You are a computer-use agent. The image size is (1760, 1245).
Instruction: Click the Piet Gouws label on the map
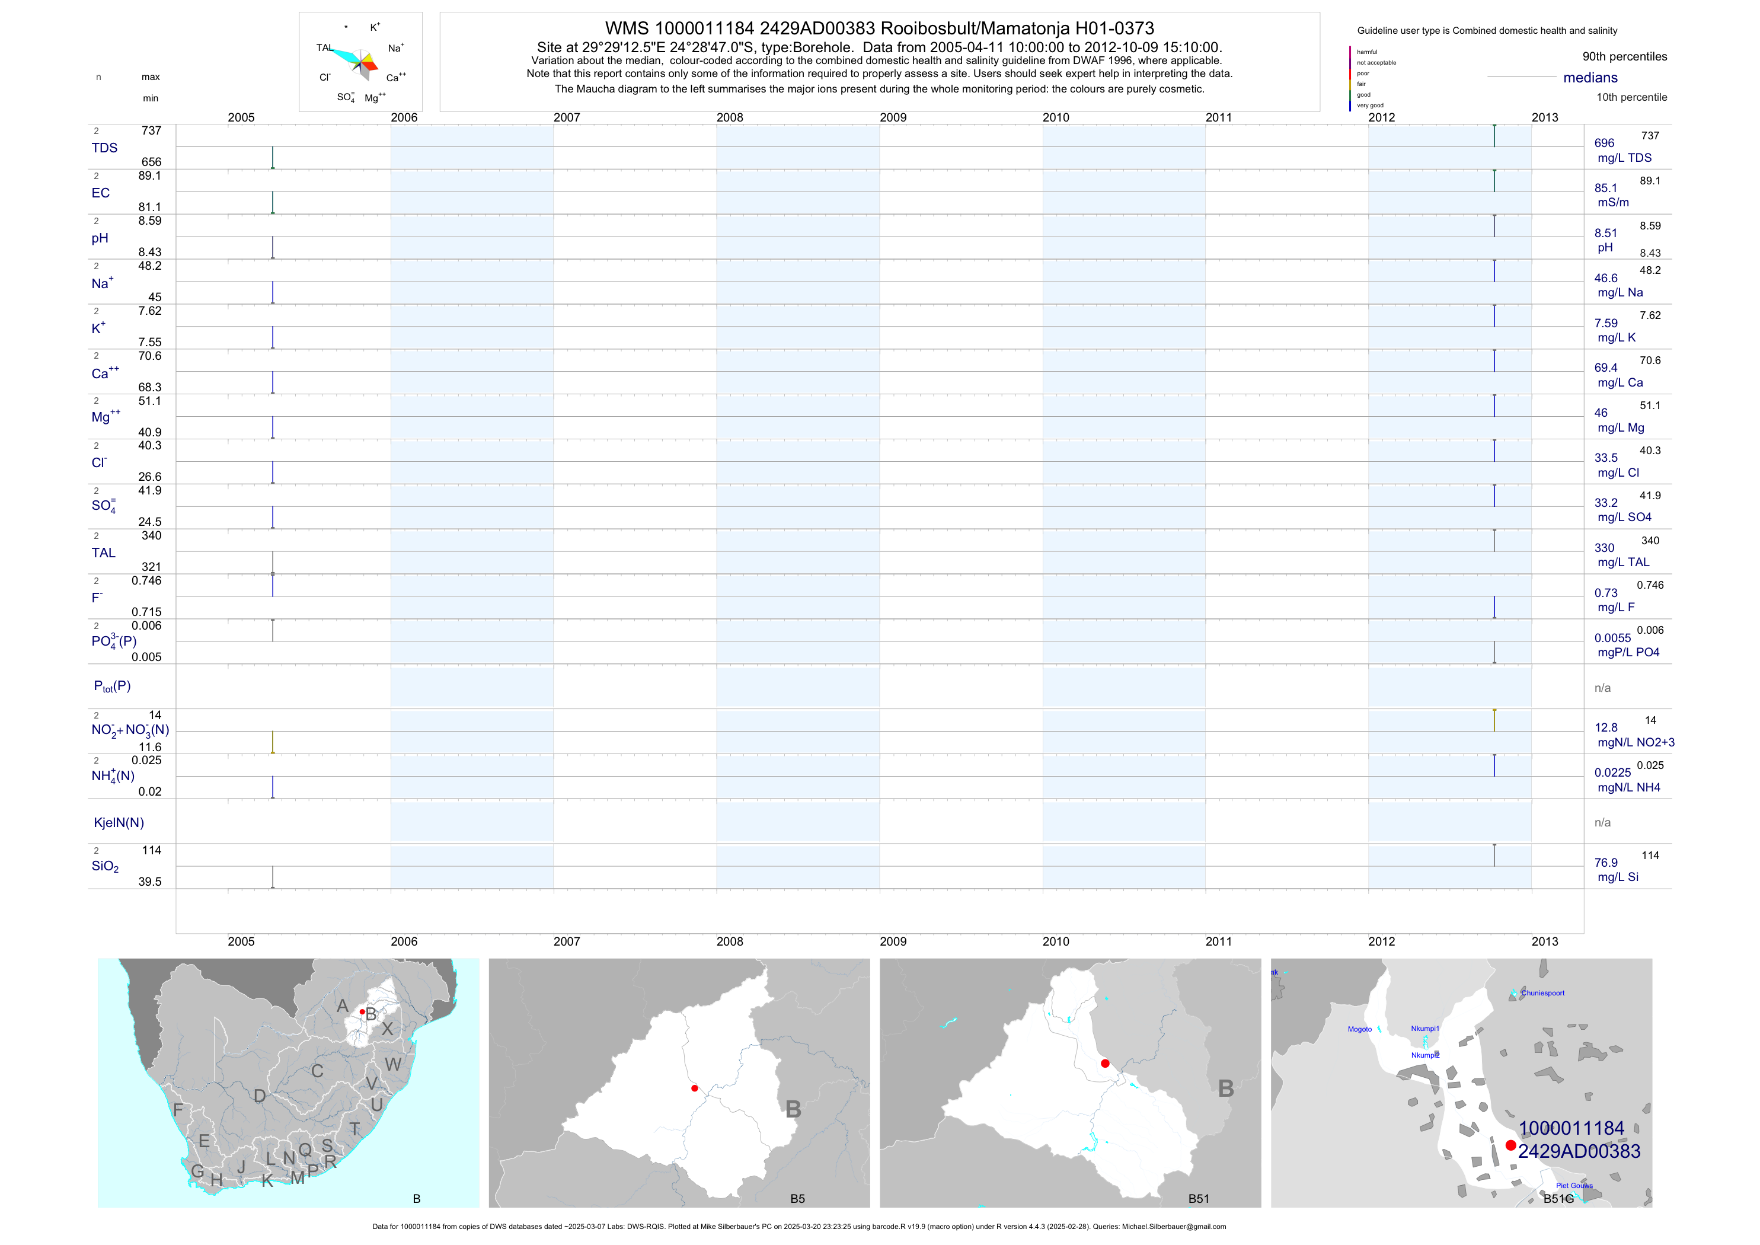coord(1574,1185)
